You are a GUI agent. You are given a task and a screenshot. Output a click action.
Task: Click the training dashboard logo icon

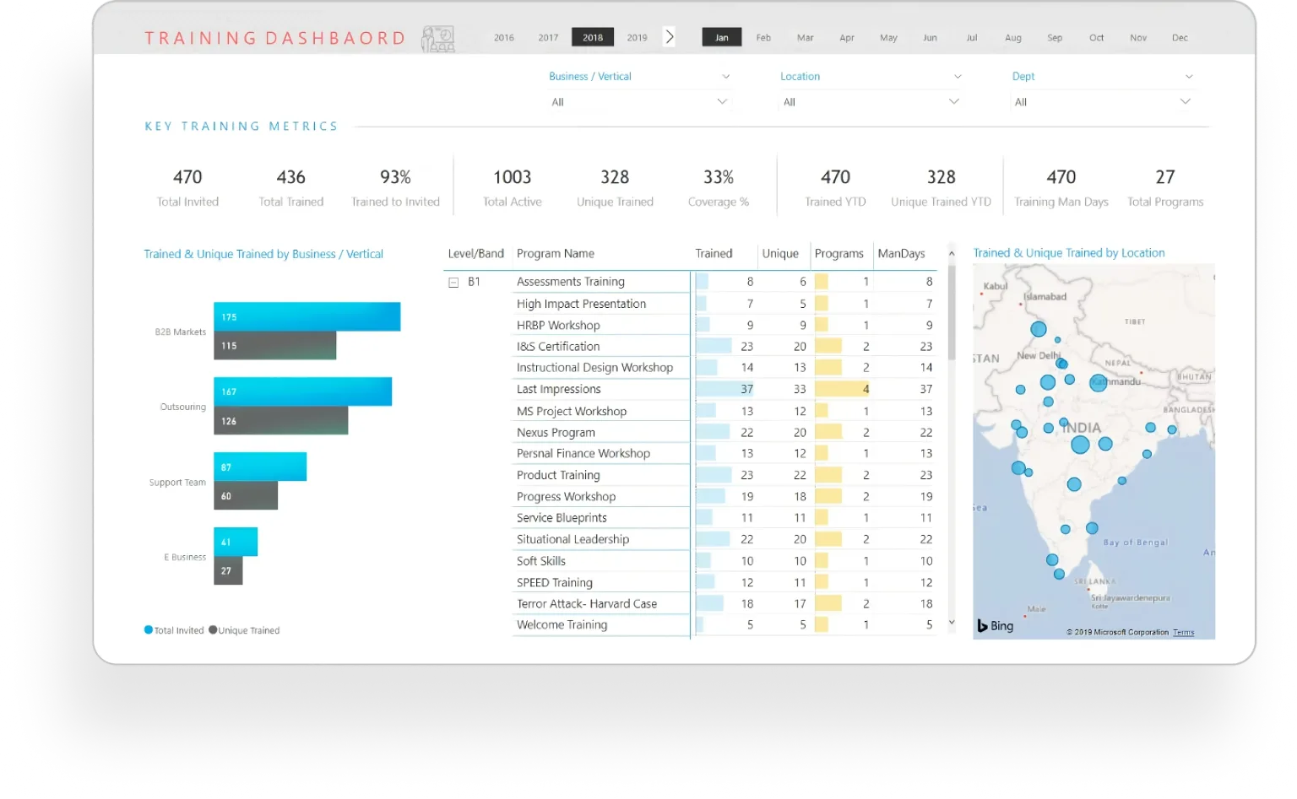[x=437, y=39]
